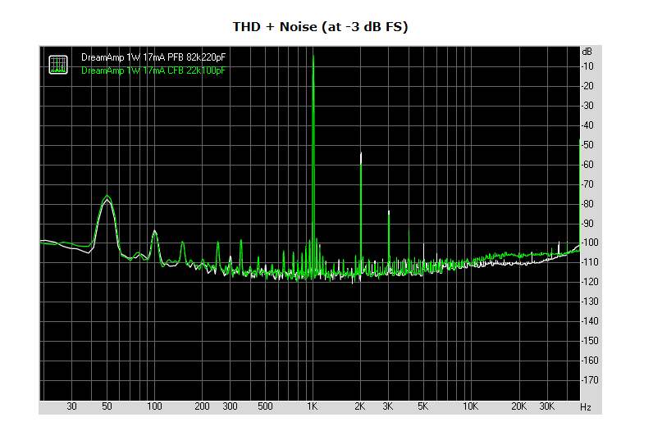Click the -10 dB scale label

[x=587, y=66]
